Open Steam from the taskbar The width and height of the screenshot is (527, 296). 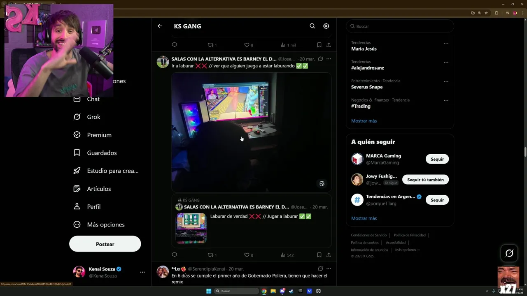[x=291, y=291]
